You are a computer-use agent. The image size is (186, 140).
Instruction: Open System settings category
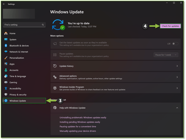tap(13, 39)
